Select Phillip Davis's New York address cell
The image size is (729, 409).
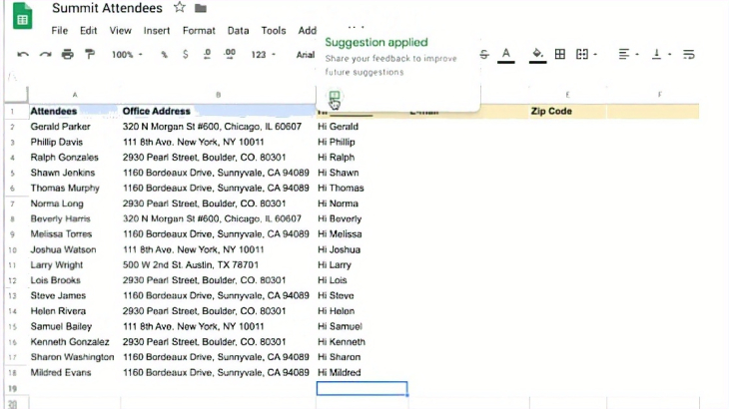click(218, 142)
